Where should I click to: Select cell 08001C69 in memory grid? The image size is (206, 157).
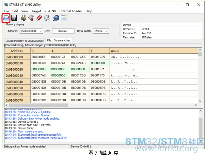40,63
